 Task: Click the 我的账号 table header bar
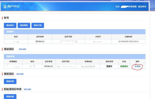pyautogui.click(x=75, y=32)
